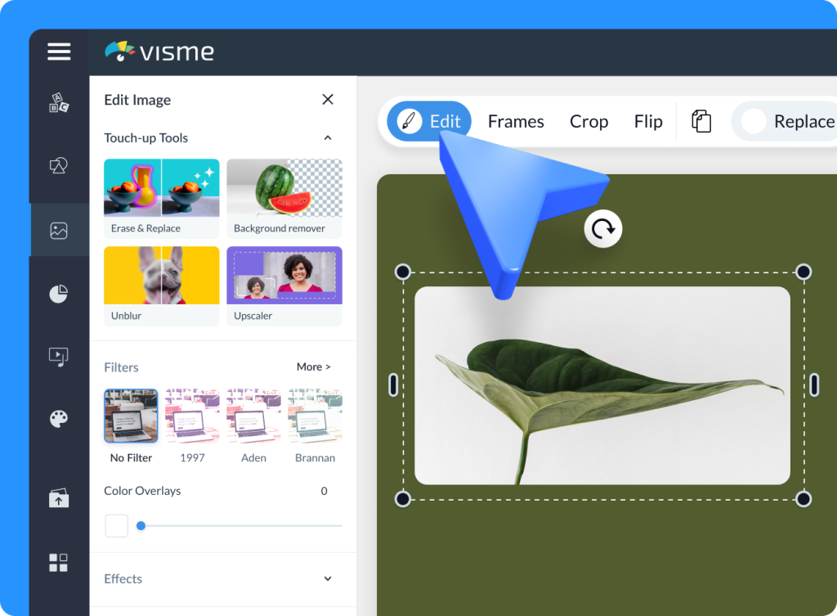Click the Apps grid sidebar icon
The height and width of the screenshot is (616, 837).
(x=58, y=562)
